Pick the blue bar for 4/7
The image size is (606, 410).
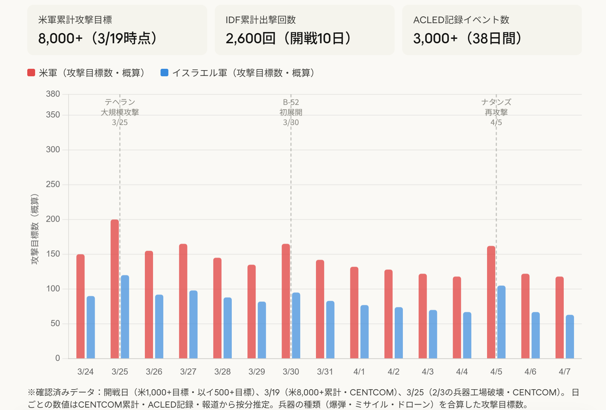570,336
